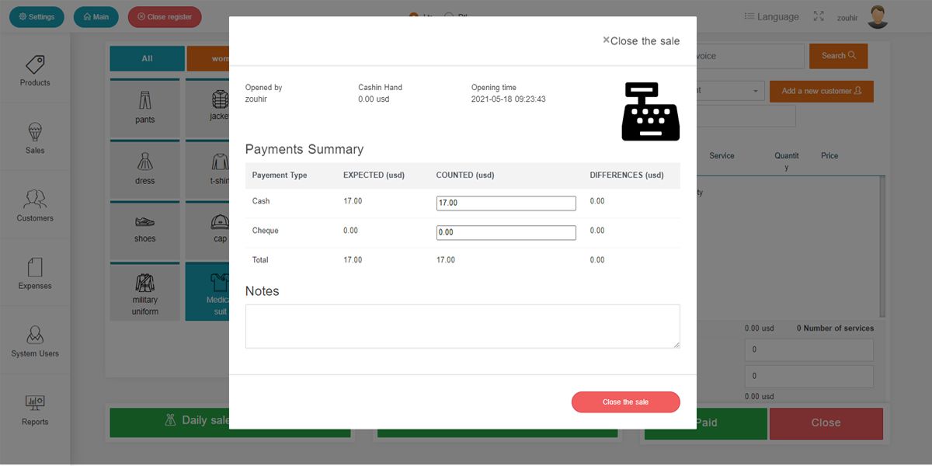Toggle the fullscreen icon near Language
Screen dimensions: 932x466
[x=819, y=16]
